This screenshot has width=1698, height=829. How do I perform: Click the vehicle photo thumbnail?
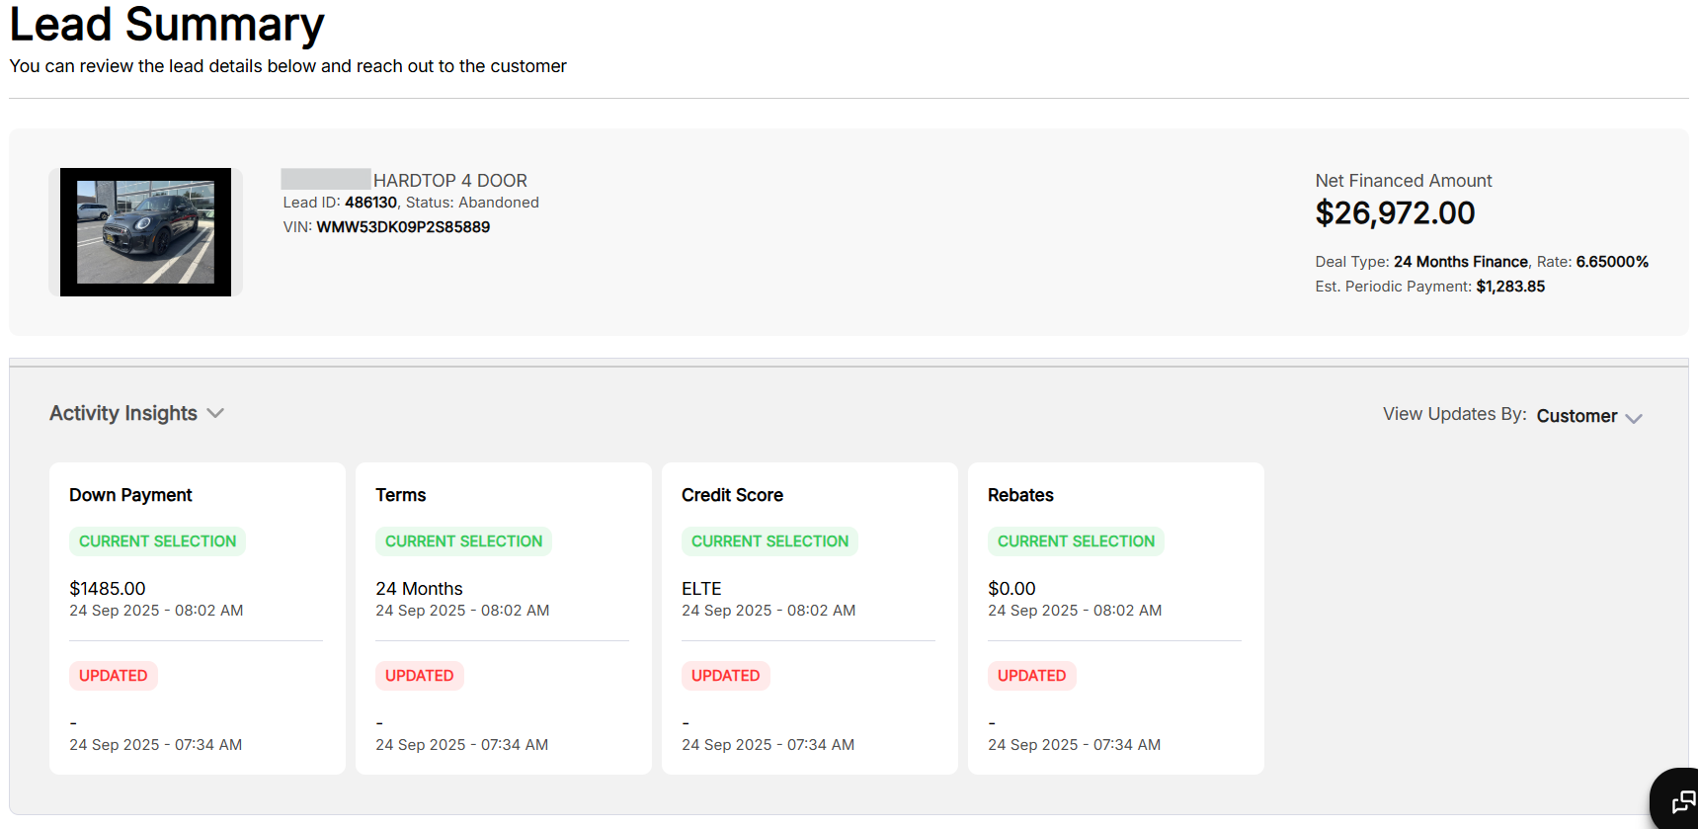(x=145, y=232)
